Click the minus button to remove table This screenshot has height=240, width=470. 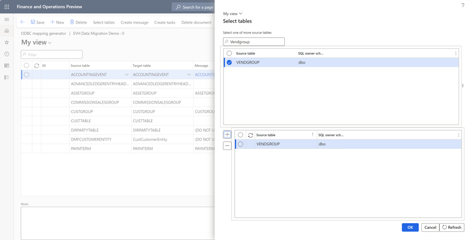tap(227, 146)
